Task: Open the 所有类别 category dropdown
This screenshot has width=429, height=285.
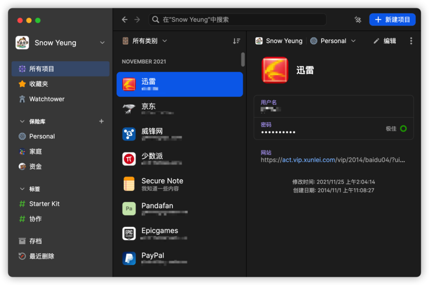Action: tap(145, 41)
